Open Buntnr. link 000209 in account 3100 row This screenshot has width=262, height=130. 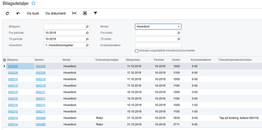tap(41, 73)
